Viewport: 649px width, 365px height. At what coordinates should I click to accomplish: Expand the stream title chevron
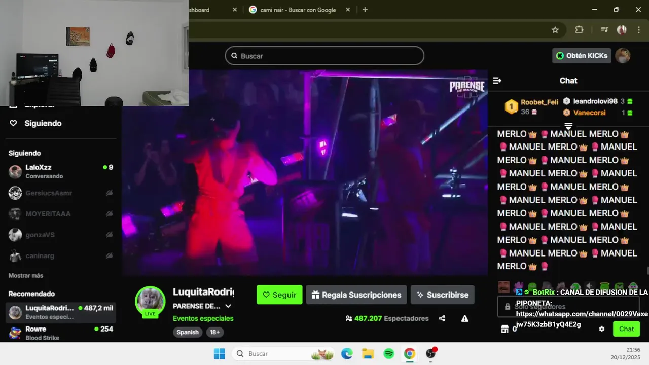pyautogui.click(x=228, y=306)
